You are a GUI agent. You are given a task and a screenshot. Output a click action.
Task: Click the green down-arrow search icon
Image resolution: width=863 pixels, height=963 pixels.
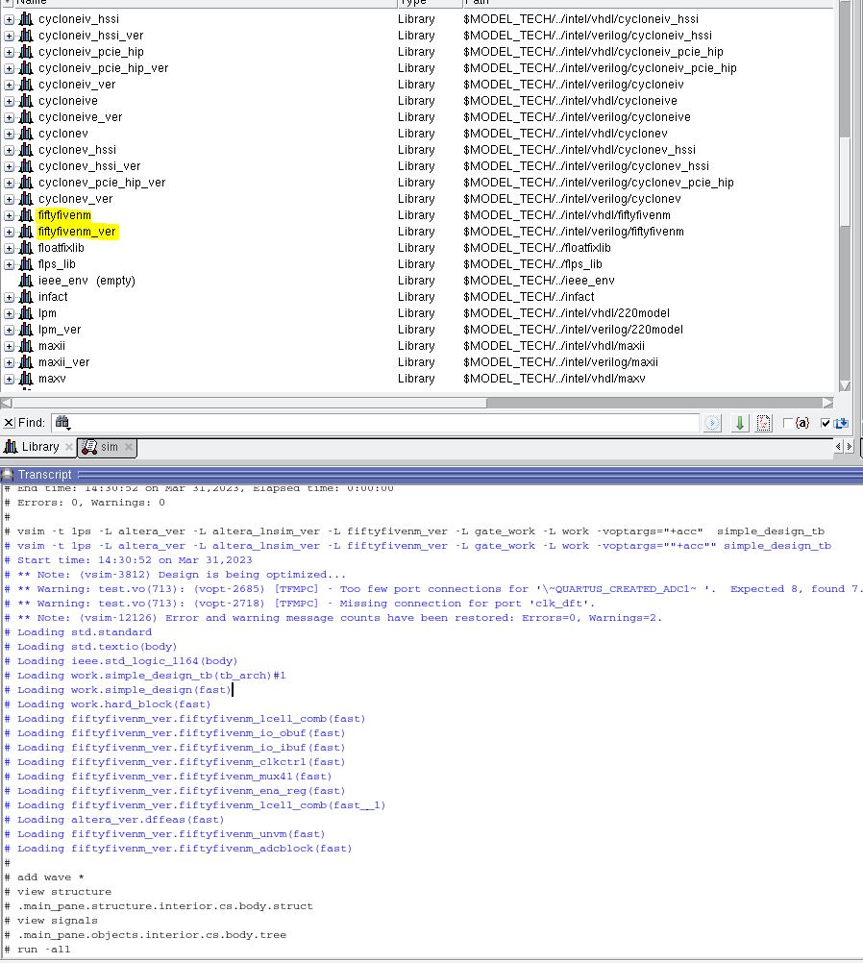740,423
